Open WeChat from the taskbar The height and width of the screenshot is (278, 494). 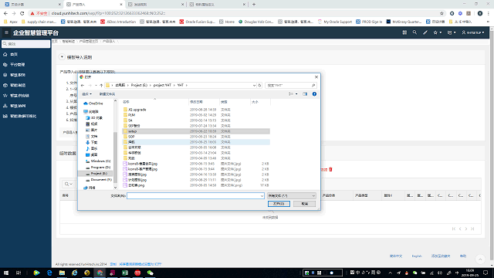pyautogui.click(x=151, y=273)
